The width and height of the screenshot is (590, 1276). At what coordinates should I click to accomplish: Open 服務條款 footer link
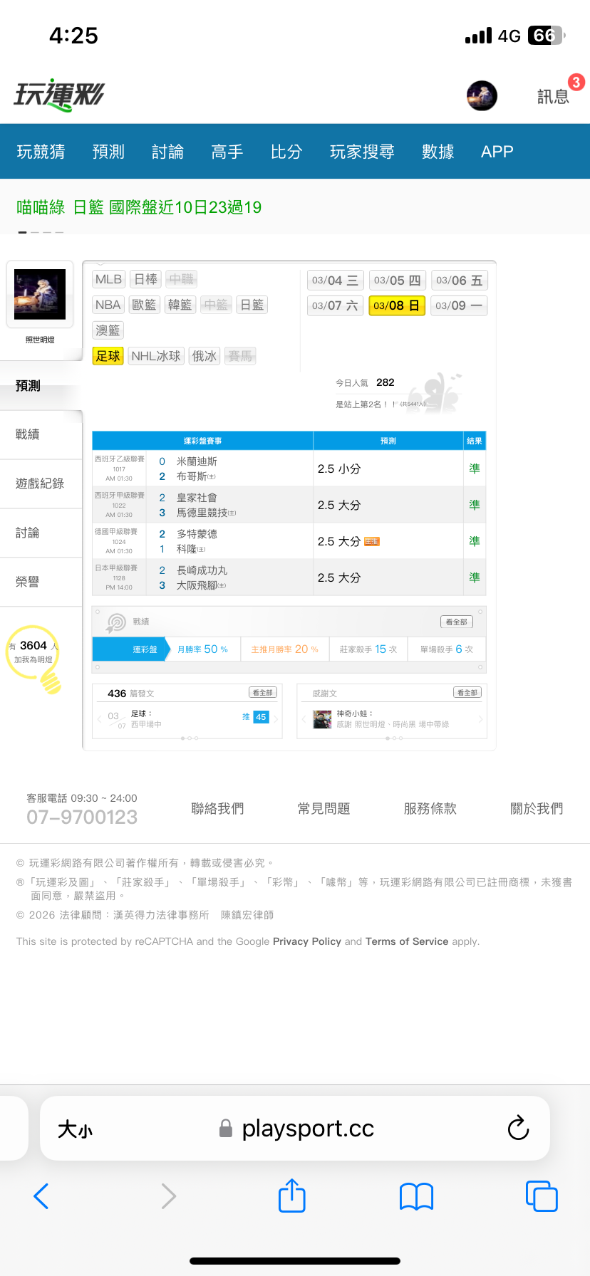point(430,809)
